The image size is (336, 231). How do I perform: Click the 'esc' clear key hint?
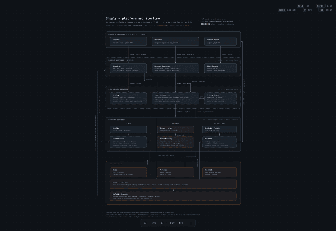click(321, 10)
